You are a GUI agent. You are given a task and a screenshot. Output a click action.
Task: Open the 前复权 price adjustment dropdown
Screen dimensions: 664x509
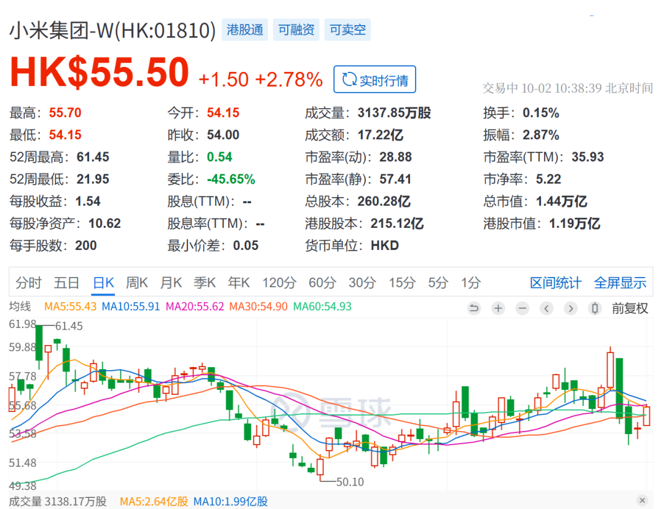630,308
